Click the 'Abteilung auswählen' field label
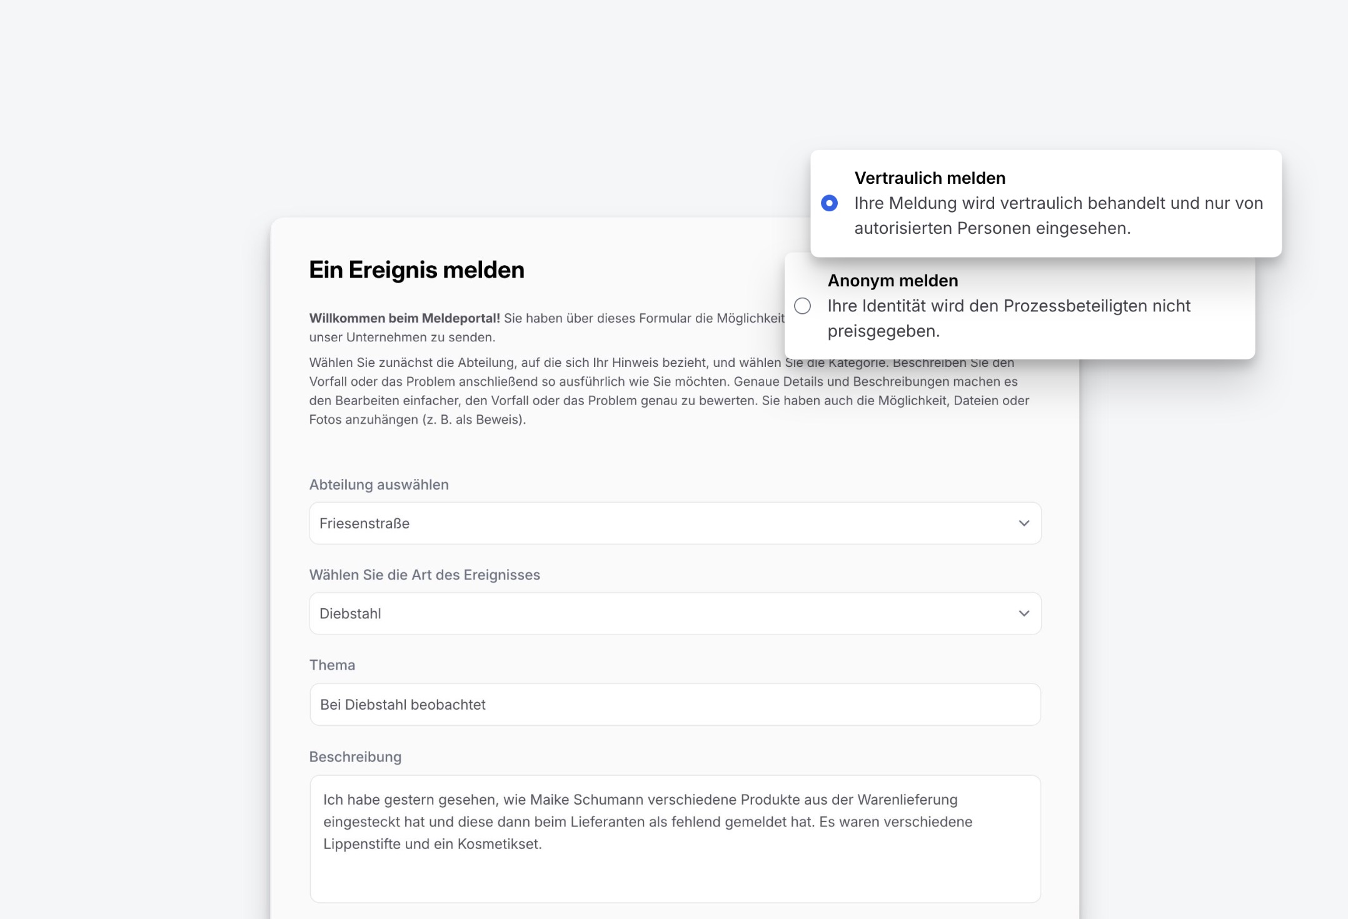The image size is (1348, 919). (x=378, y=485)
